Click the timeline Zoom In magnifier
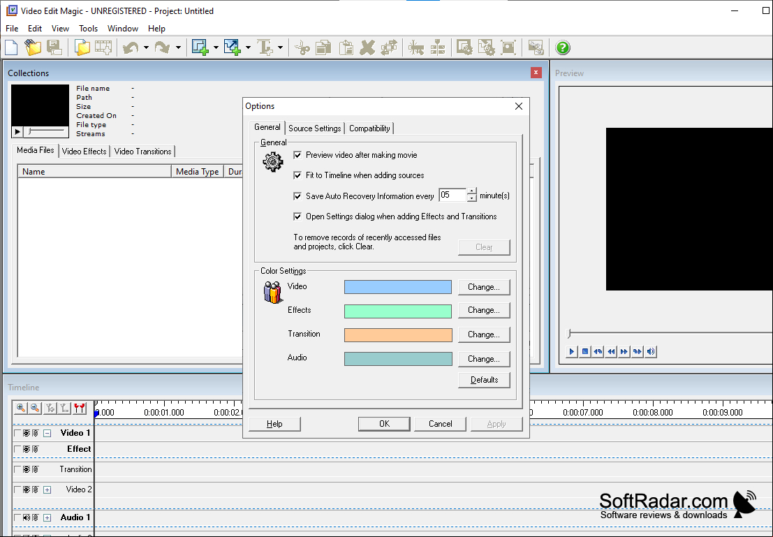This screenshot has width=773, height=537. [21, 409]
